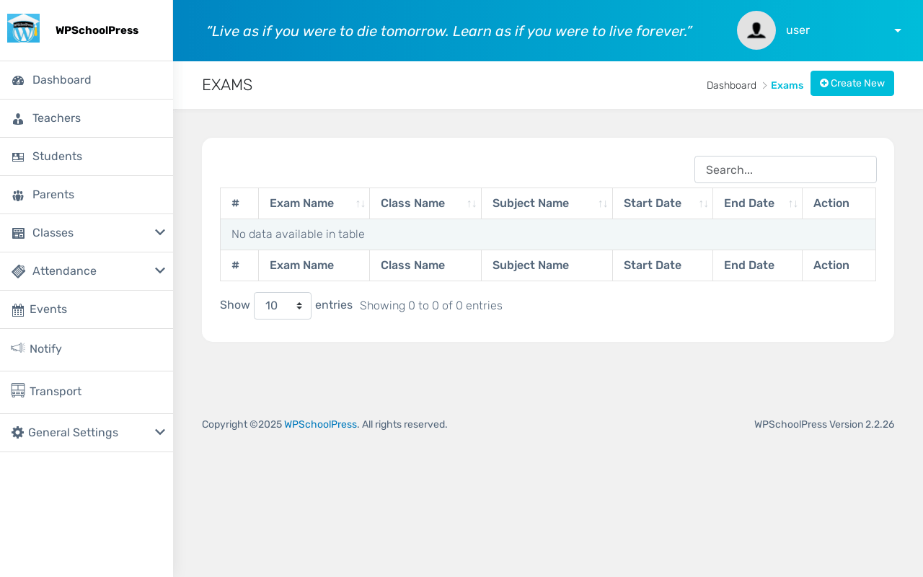Open the show entries count dropdown
Image resolution: width=923 pixels, height=577 pixels.
(x=283, y=306)
